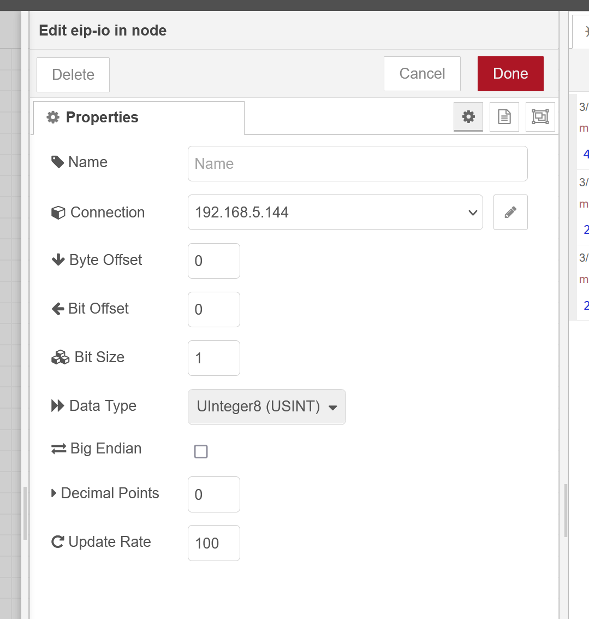Click the Update Rate field showing 100

(214, 543)
